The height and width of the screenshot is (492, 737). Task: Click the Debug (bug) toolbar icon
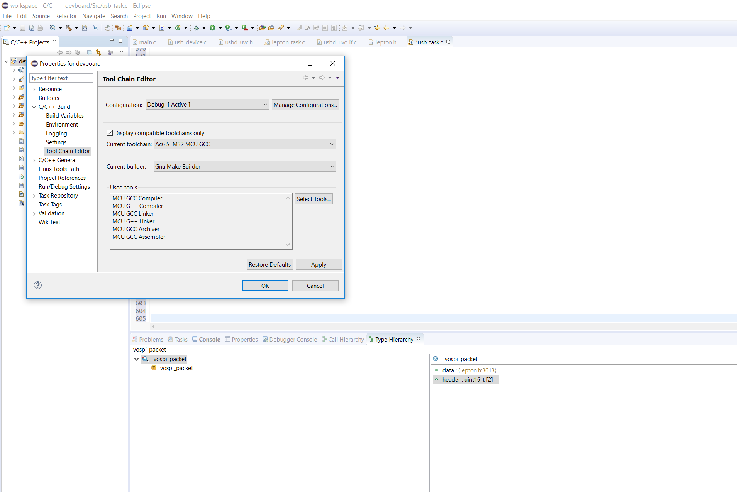[197, 28]
